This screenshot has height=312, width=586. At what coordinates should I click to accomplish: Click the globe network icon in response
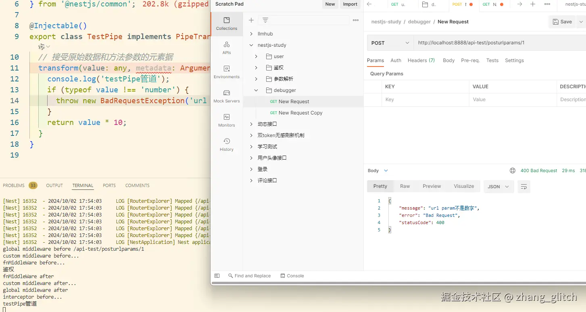(513, 171)
